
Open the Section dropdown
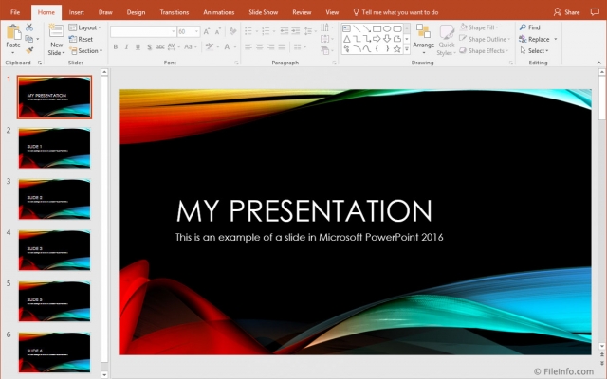point(85,50)
